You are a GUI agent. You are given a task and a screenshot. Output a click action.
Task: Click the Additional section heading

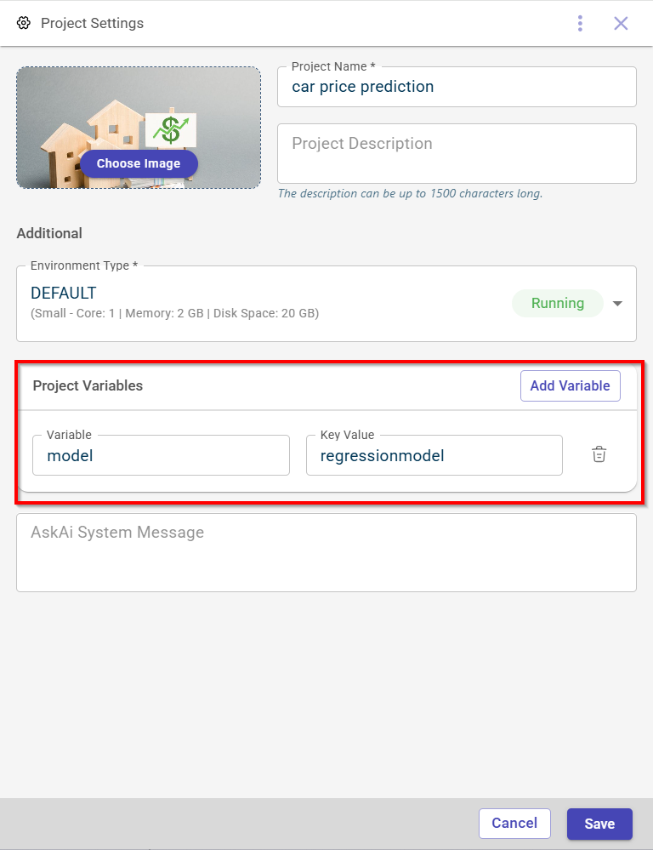49,233
